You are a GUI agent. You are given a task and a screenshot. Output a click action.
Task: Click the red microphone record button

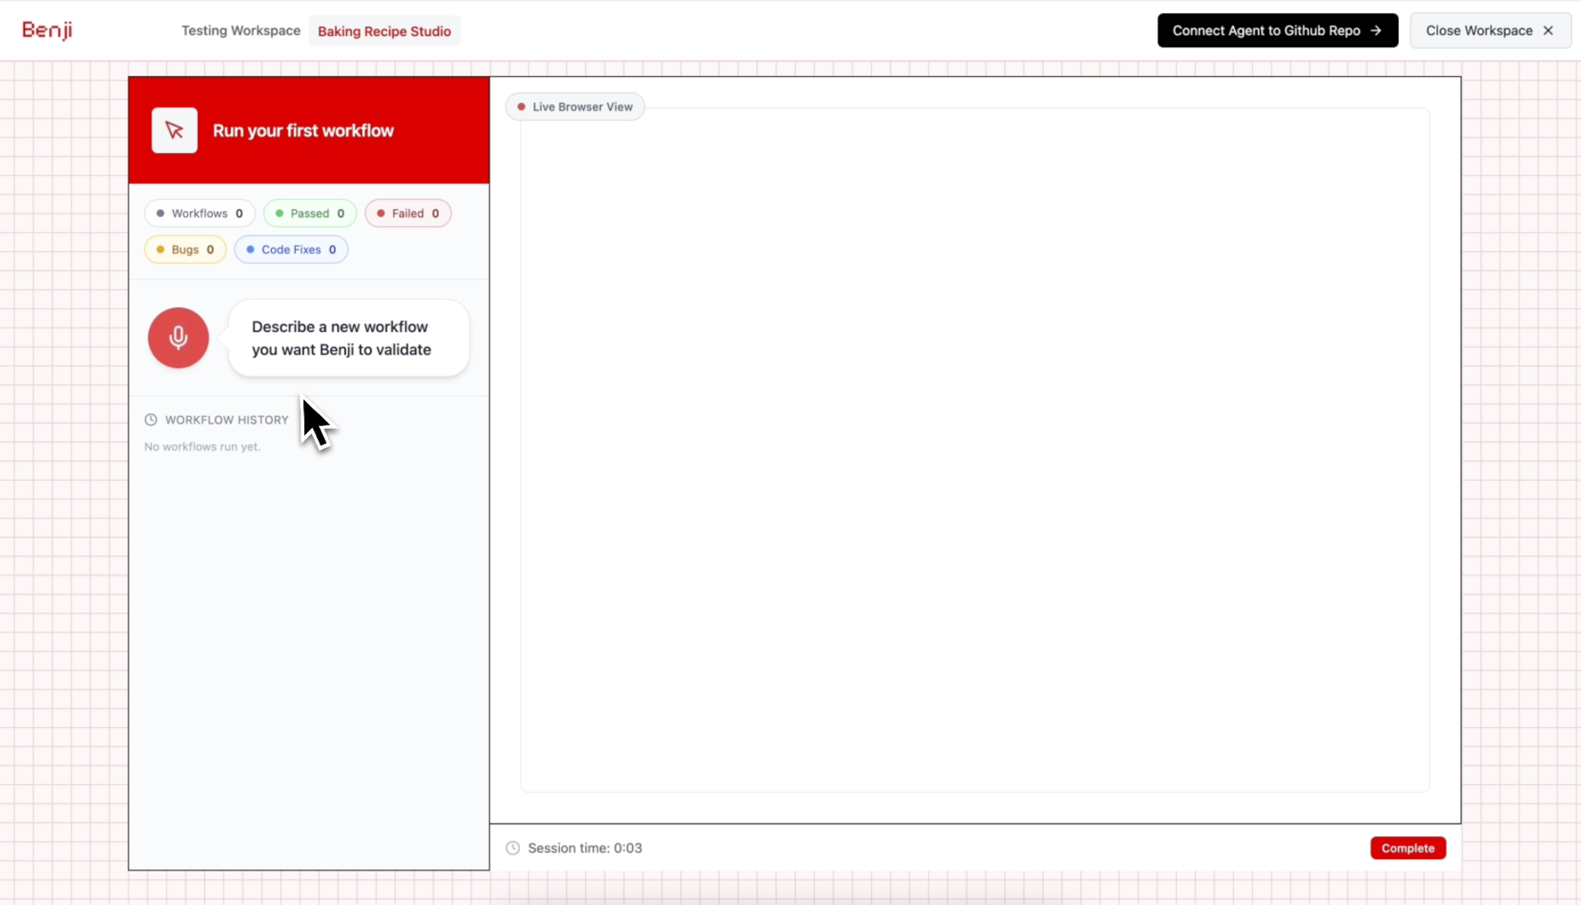click(178, 338)
